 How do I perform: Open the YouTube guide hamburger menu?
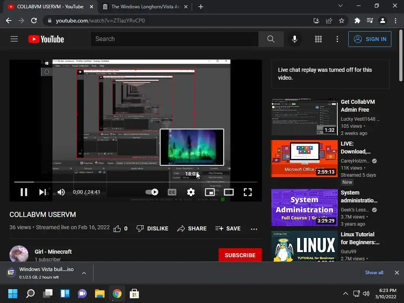coord(14,39)
